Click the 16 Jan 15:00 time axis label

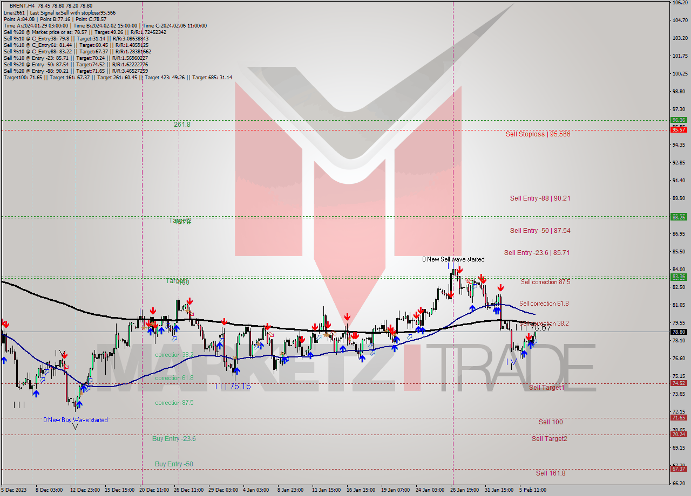[x=361, y=490]
